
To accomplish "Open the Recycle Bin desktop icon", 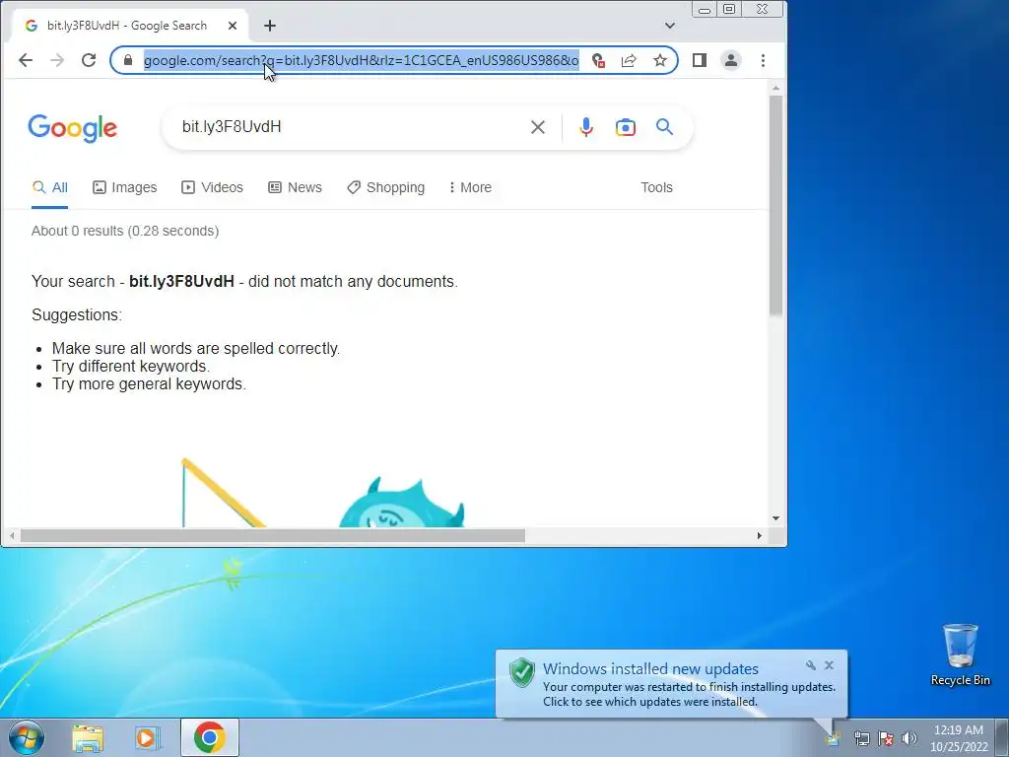I will 960,654.
